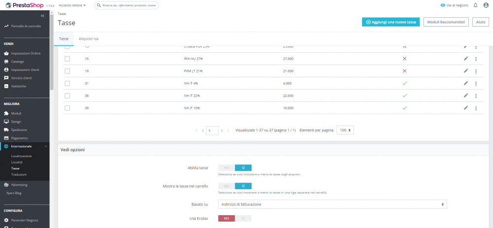The height and width of the screenshot is (228, 493).
Task: Go to previous page with the left chevron
Action: pos(203,130)
